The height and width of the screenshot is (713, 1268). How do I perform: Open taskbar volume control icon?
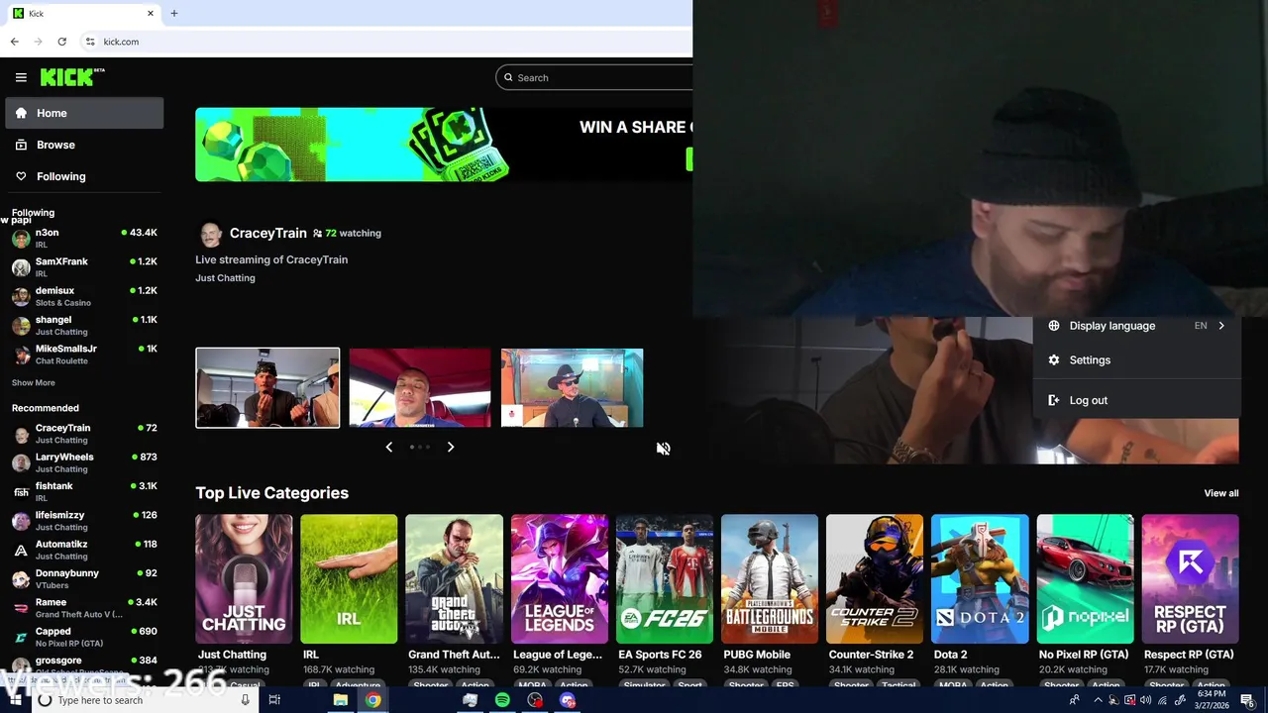click(1146, 700)
